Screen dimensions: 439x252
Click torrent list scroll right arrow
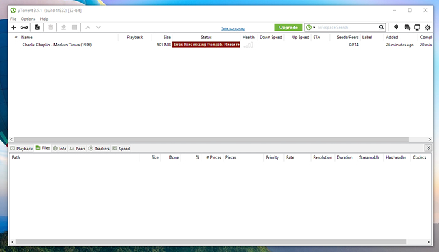[430, 139]
